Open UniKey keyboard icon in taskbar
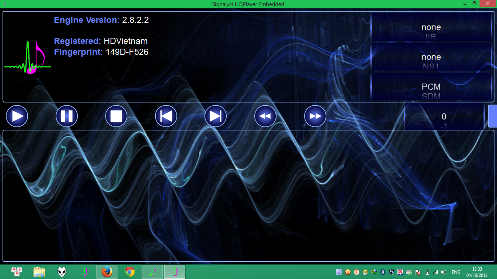This screenshot has width=497, height=279. (x=17, y=272)
